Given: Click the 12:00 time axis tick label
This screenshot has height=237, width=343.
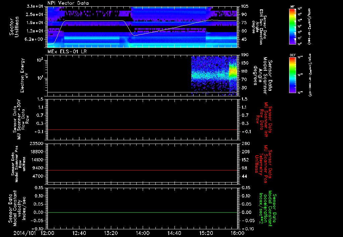Looking at the screenshot, I should click(x=47, y=233).
